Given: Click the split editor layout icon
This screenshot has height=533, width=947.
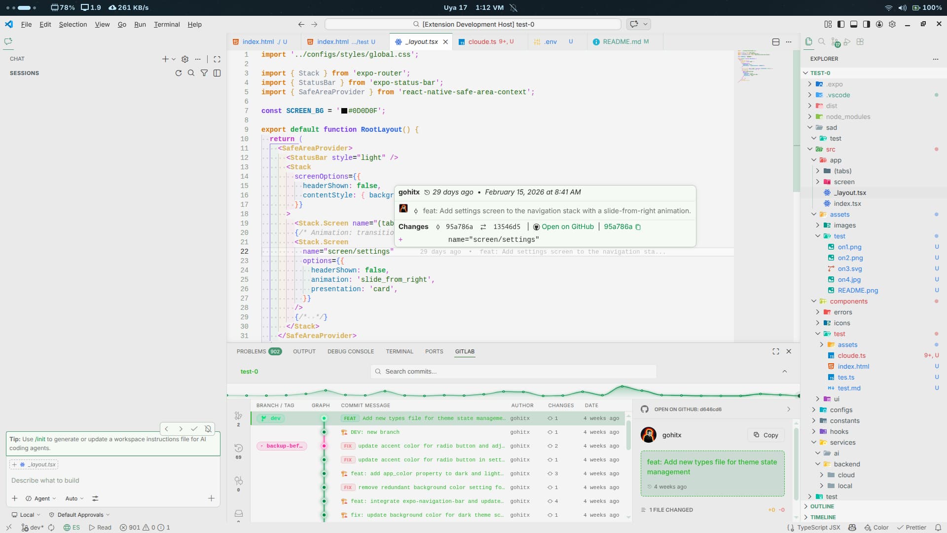Looking at the screenshot, I should click(x=775, y=42).
